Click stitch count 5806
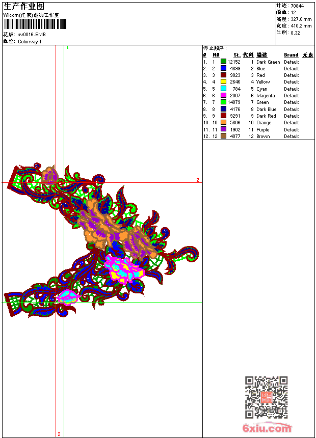 [x=235, y=123]
